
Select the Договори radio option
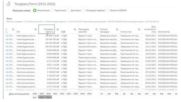(68, 10)
